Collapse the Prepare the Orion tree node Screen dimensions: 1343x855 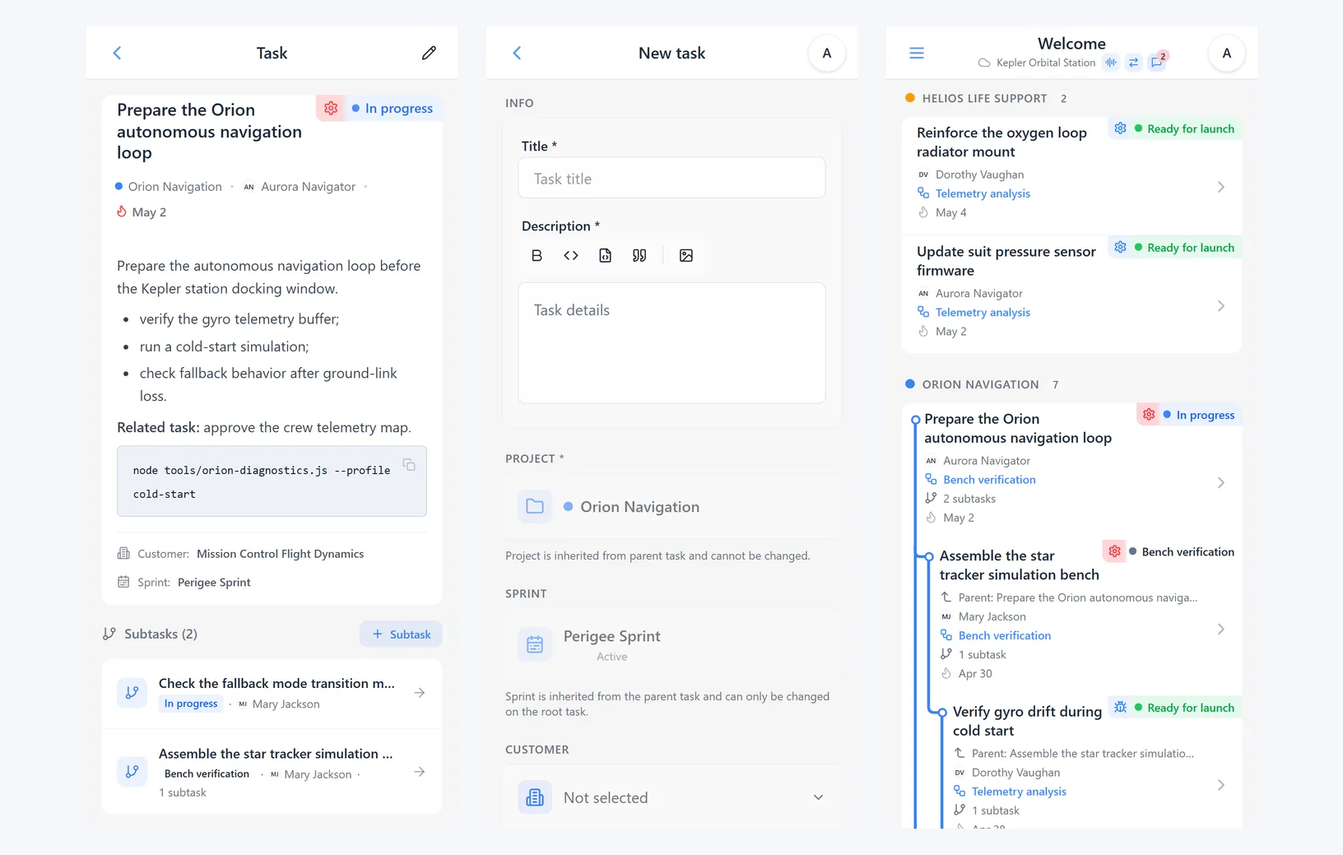coord(915,420)
